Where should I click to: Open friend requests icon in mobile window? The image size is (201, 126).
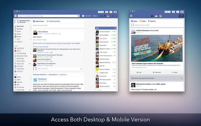152,16
